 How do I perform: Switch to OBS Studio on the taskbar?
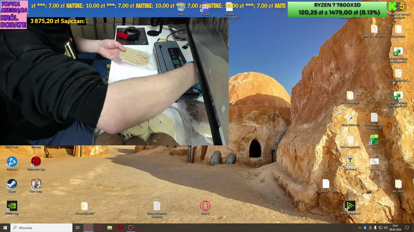pos(131,227)
